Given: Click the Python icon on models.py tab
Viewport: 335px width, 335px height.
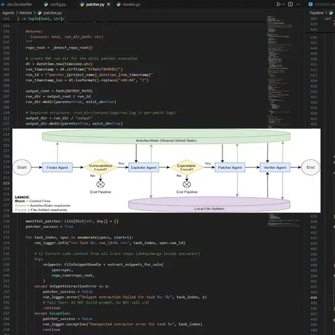Looking at the screenshot, I should [119, 4].
